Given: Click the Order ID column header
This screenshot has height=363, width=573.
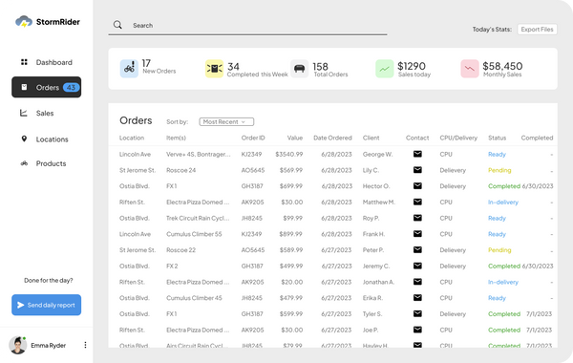Looking at the screenshot, I should [253, 138].
